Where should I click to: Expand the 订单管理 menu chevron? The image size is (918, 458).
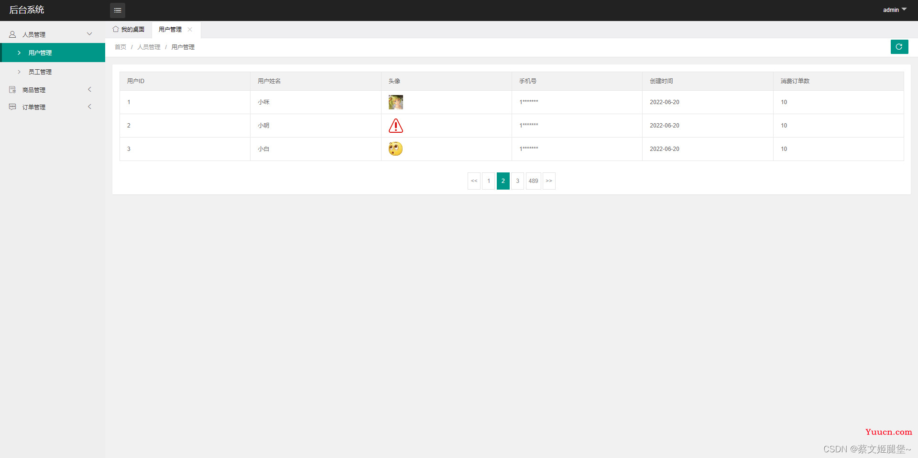point(89,107)
